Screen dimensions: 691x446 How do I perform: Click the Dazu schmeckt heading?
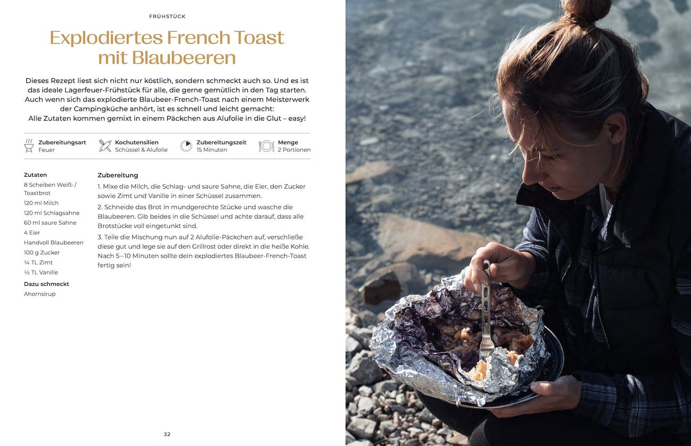[46, 284]
